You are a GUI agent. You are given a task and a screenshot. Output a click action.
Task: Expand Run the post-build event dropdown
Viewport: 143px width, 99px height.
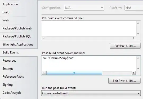click(91, 93)
